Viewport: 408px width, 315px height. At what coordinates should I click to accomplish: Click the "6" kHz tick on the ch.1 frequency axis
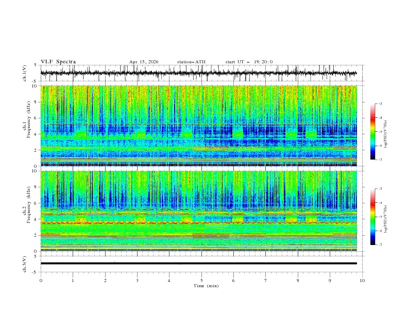[x=36, y=118]
